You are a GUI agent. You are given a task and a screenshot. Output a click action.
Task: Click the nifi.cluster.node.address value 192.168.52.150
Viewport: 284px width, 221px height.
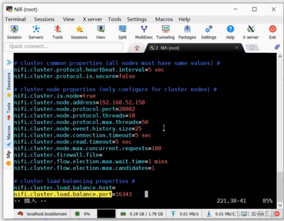pyautogui.click(x=122, y=102)
